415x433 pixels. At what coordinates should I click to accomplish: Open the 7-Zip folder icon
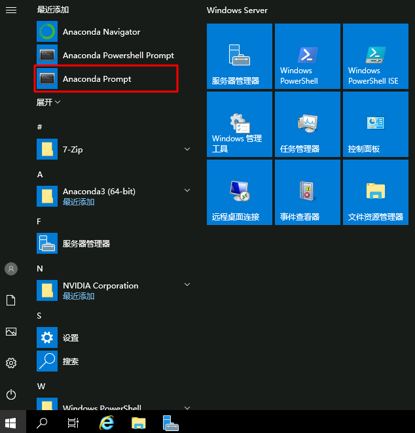[47, 149]
